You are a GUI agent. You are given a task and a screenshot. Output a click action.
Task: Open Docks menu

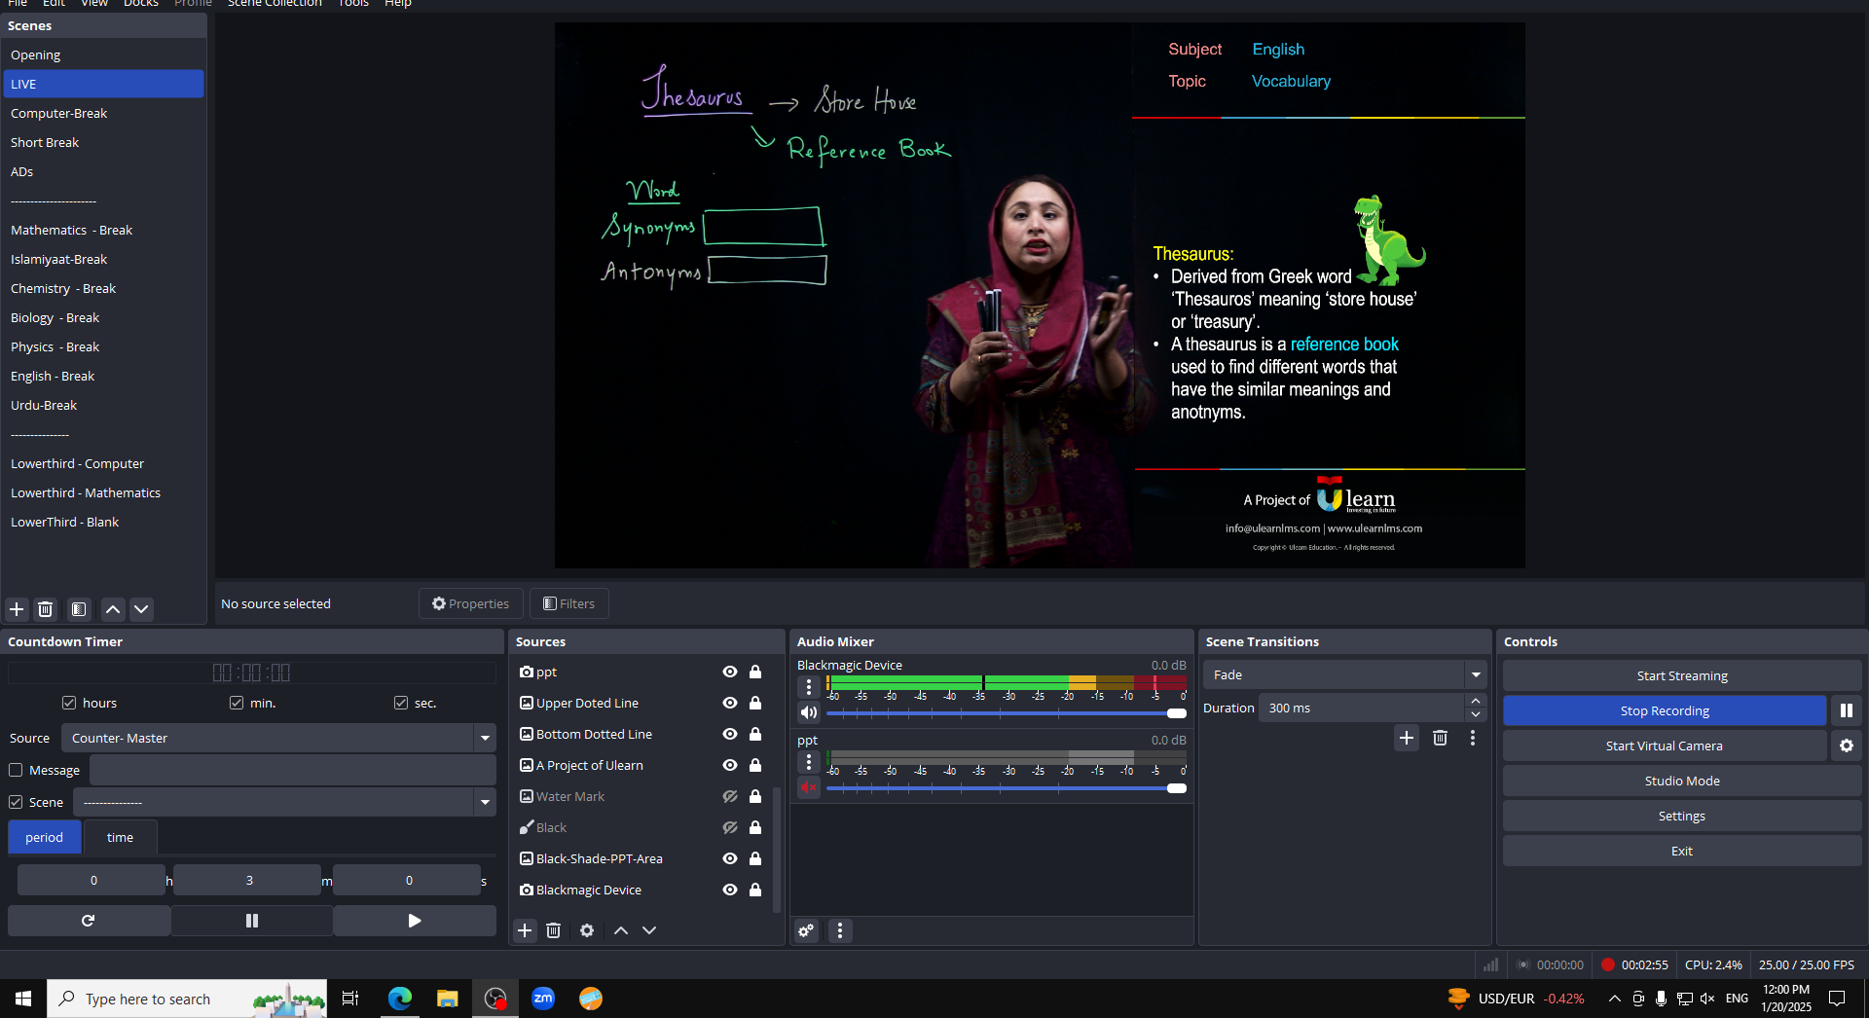click(x=141, y=4)
